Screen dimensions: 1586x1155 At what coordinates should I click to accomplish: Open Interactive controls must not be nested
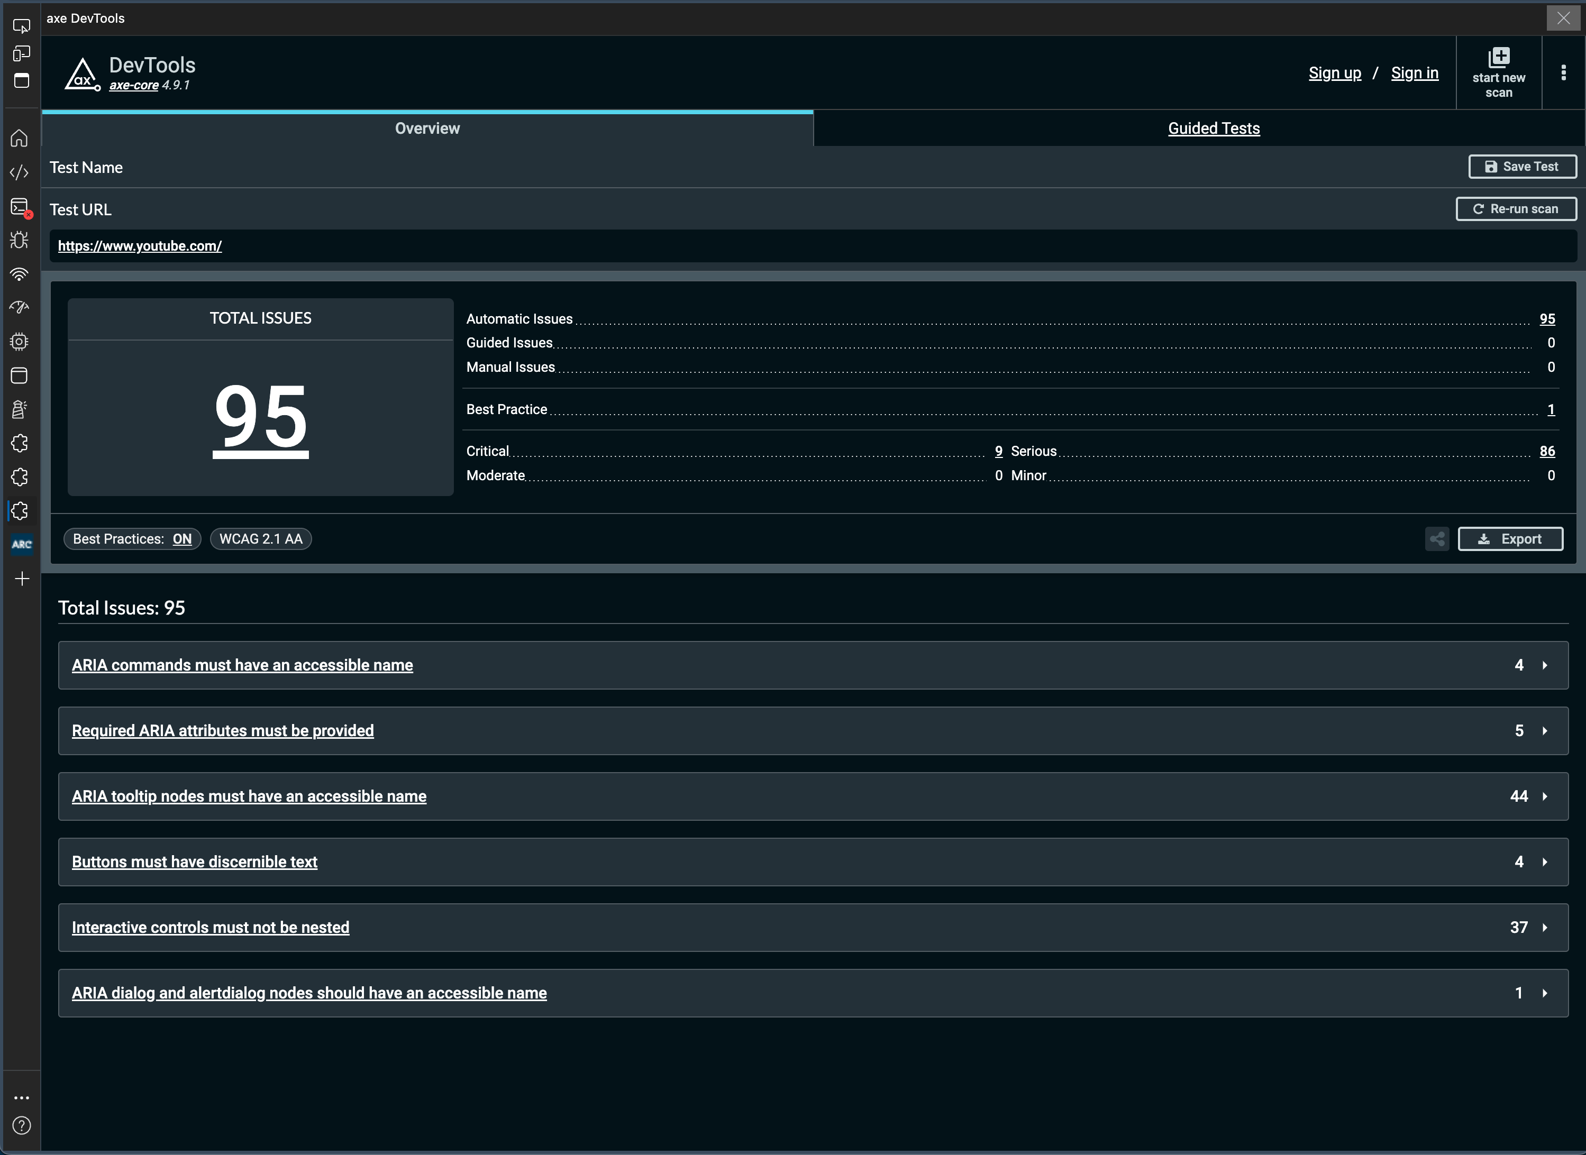coord(211,928)
